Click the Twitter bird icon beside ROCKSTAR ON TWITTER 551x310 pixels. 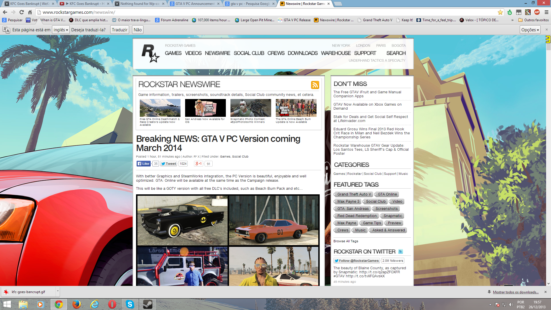[x=400, y=251]
